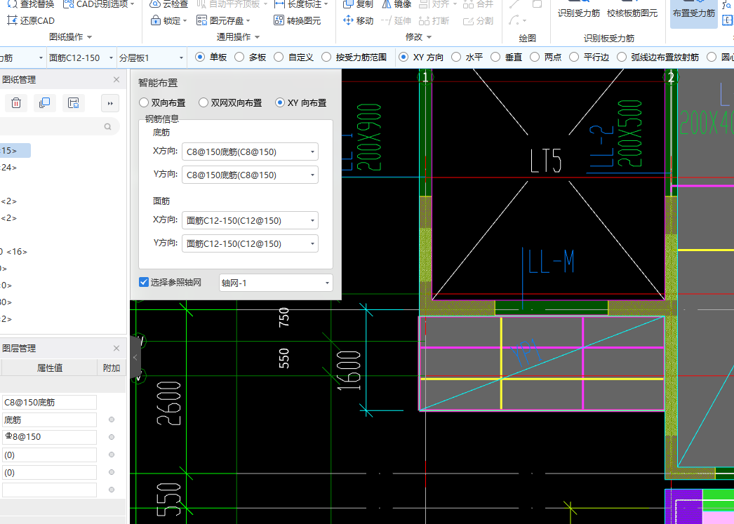Click the 对齐 align tool
Image resolution: width=734 pixels, height=524 pixels.
pos(438,4)
